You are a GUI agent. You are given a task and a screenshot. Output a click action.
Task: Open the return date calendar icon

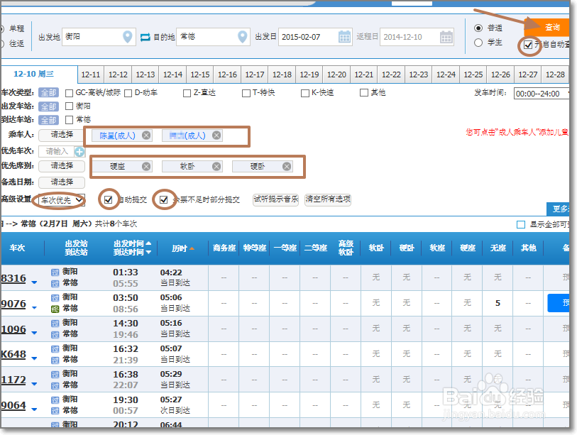(x=446, y=37)
